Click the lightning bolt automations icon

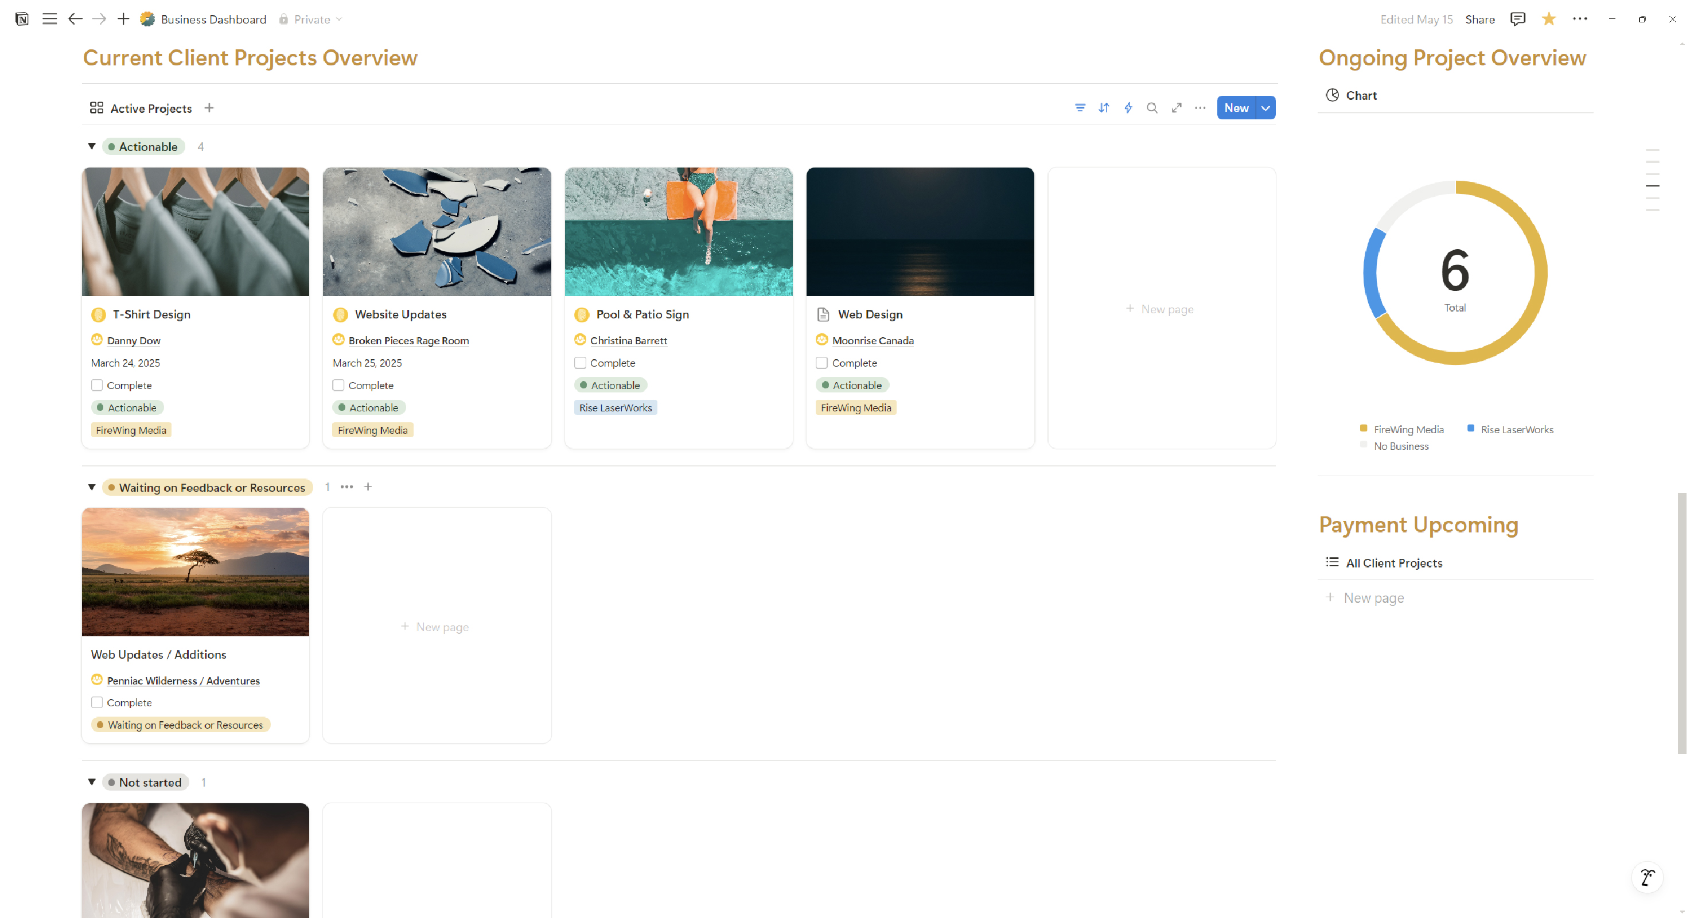pos(1128,108)
